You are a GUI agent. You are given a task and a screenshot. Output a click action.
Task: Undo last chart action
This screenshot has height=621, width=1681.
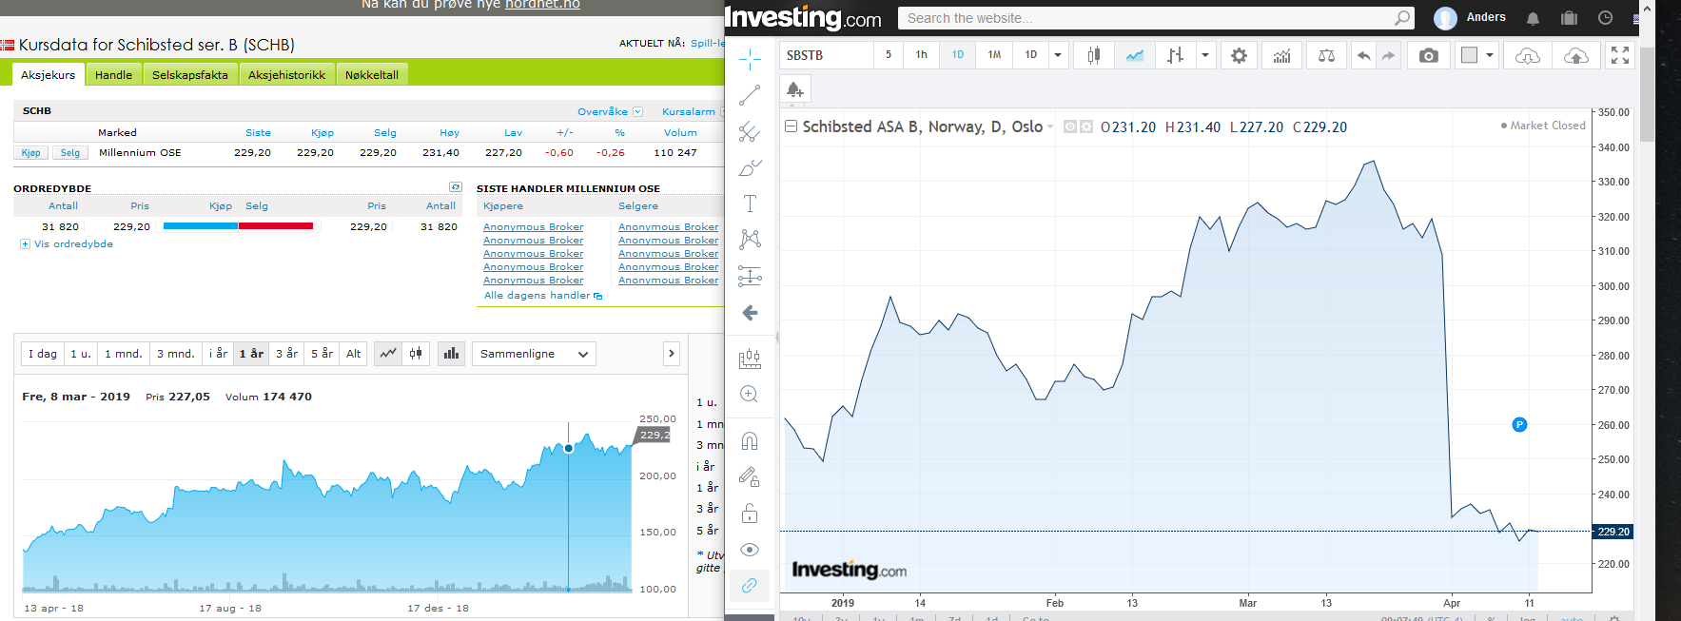click(1363, 55)
